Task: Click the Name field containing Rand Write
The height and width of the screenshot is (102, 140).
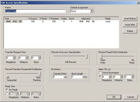Action: tap(35, 11)
